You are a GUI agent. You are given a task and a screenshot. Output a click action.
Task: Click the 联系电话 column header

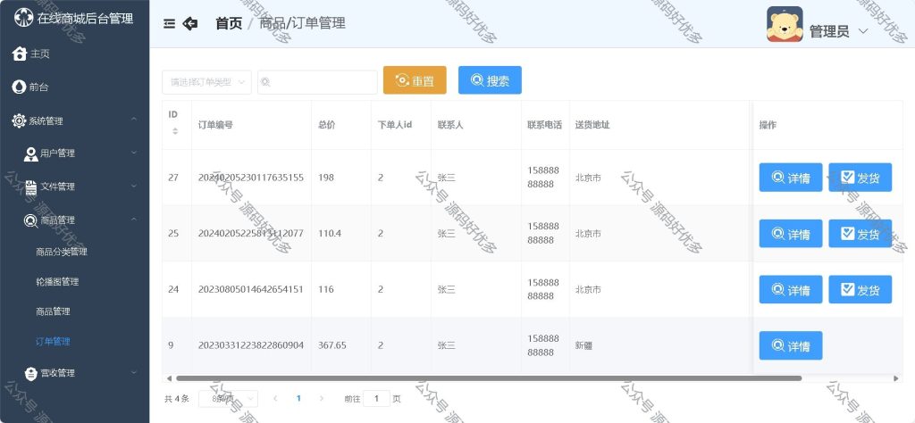coord(544,125)
